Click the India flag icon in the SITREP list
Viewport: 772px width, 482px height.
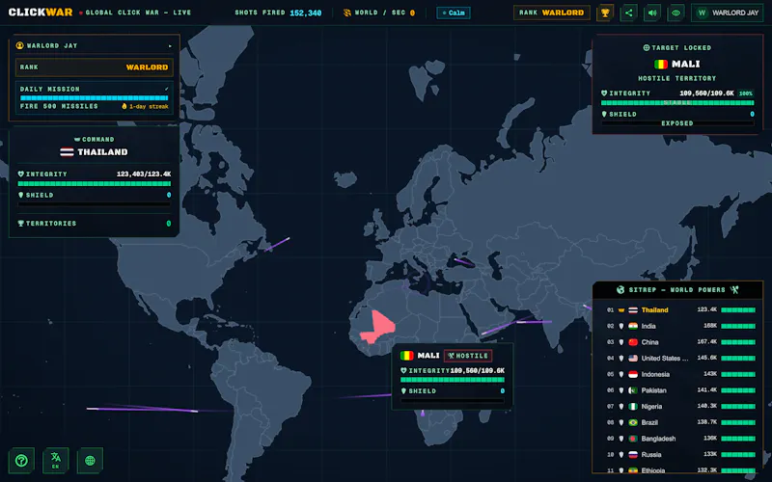click(x=633, y=326)
